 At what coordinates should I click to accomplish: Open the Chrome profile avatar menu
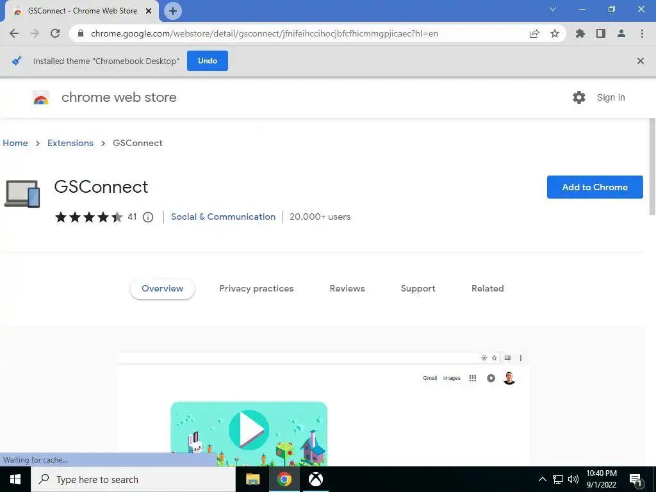(x=621, y=33)
